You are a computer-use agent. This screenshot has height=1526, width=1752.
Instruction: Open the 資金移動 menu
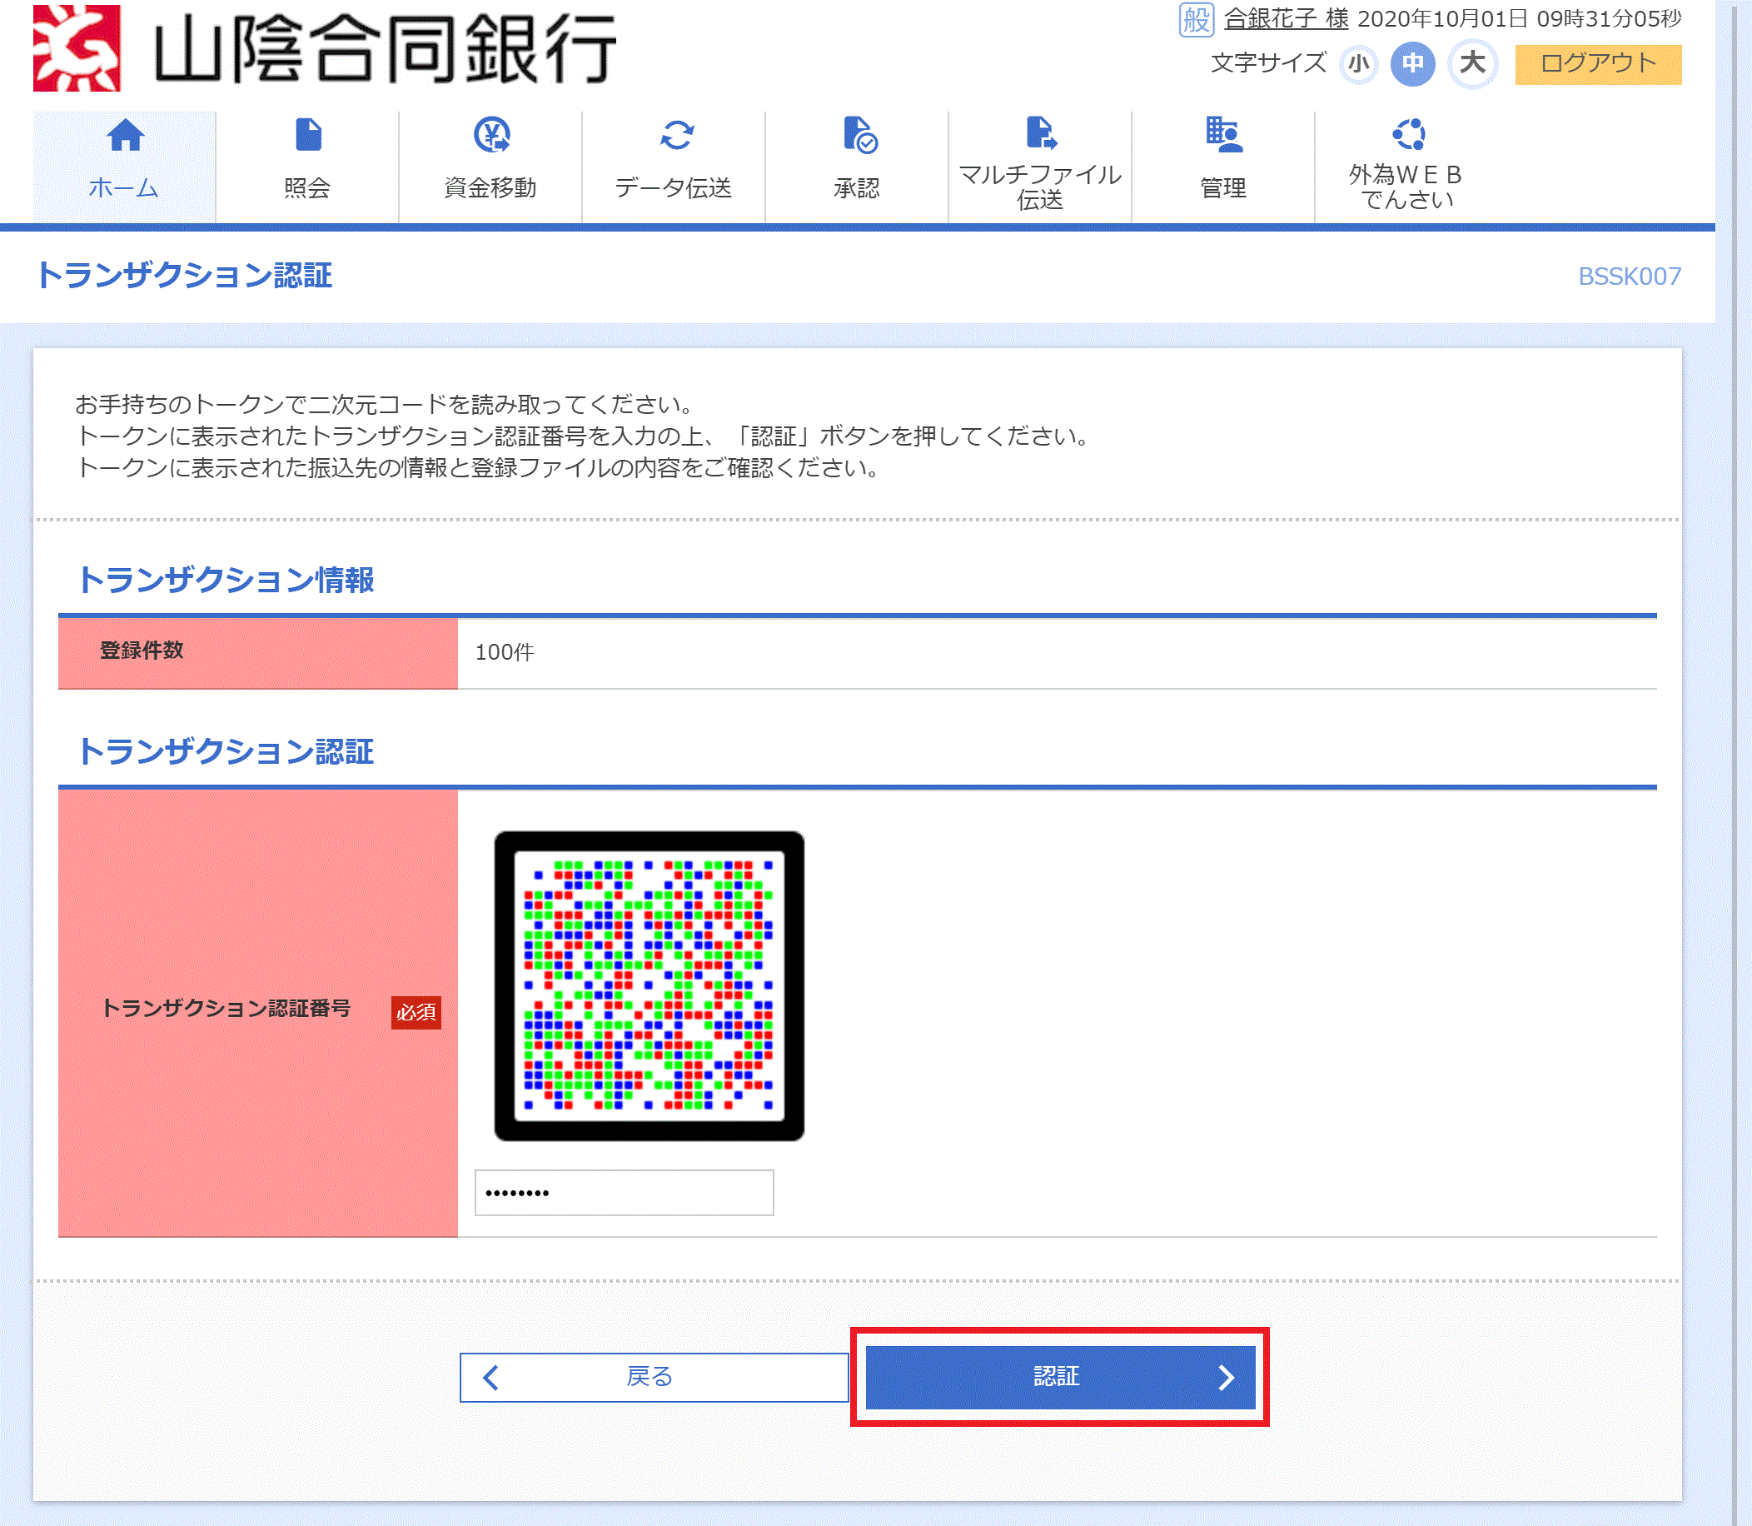[x=490, y=167]
